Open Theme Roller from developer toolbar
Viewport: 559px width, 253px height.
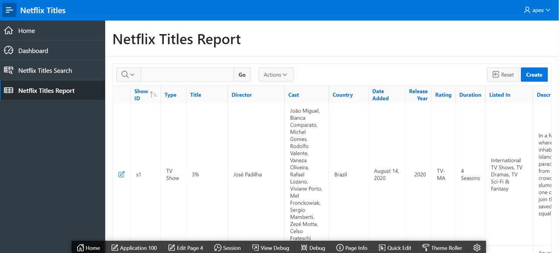[x=442, y=248]
